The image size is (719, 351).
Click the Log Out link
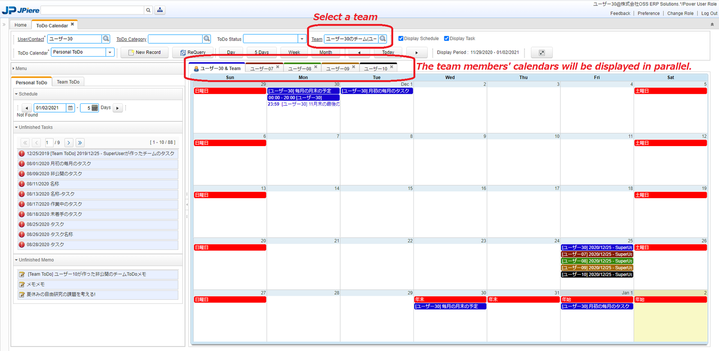coord(709,13)
